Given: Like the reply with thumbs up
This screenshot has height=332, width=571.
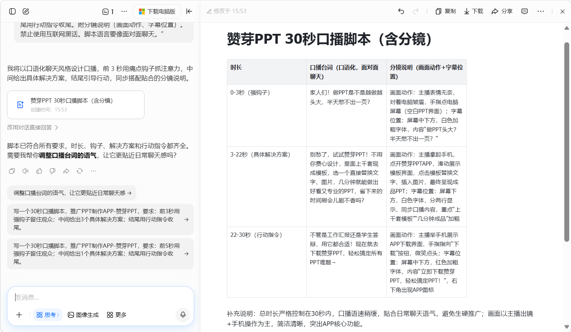Looking at the screenshot, I should (39, 171).
